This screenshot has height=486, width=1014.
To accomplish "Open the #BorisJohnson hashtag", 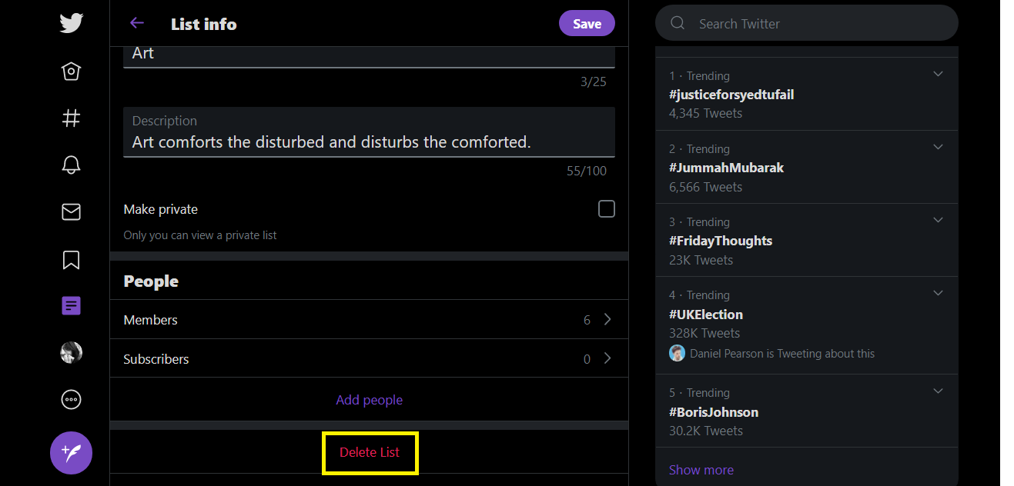I will click(714, 412).
